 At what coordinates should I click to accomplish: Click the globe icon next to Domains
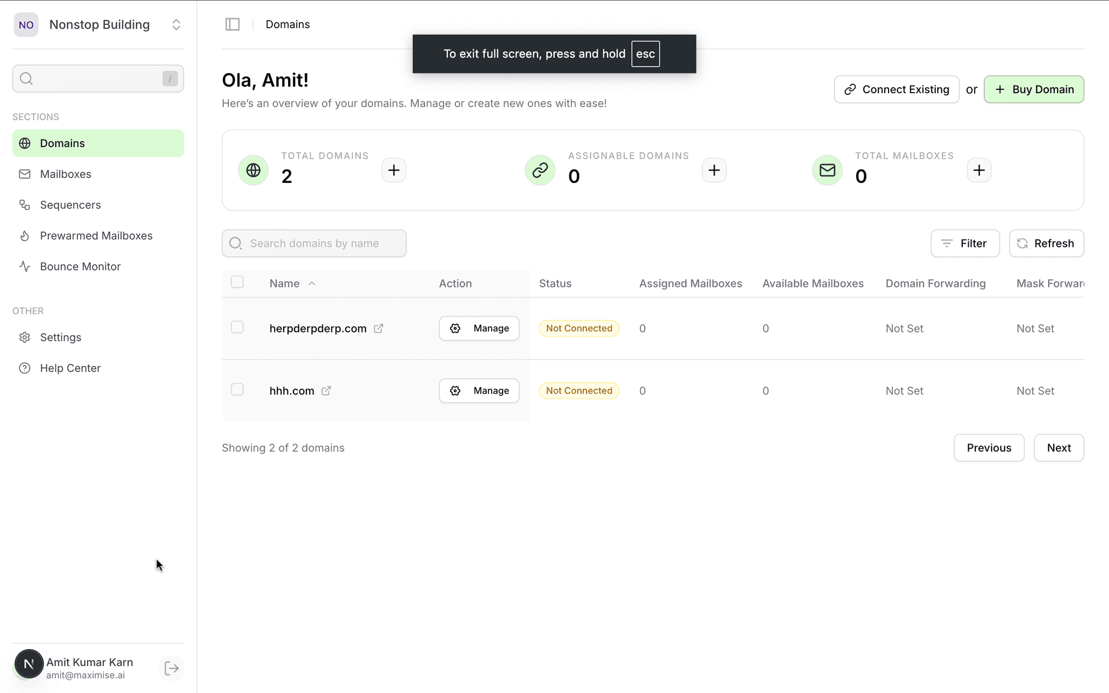25,143
